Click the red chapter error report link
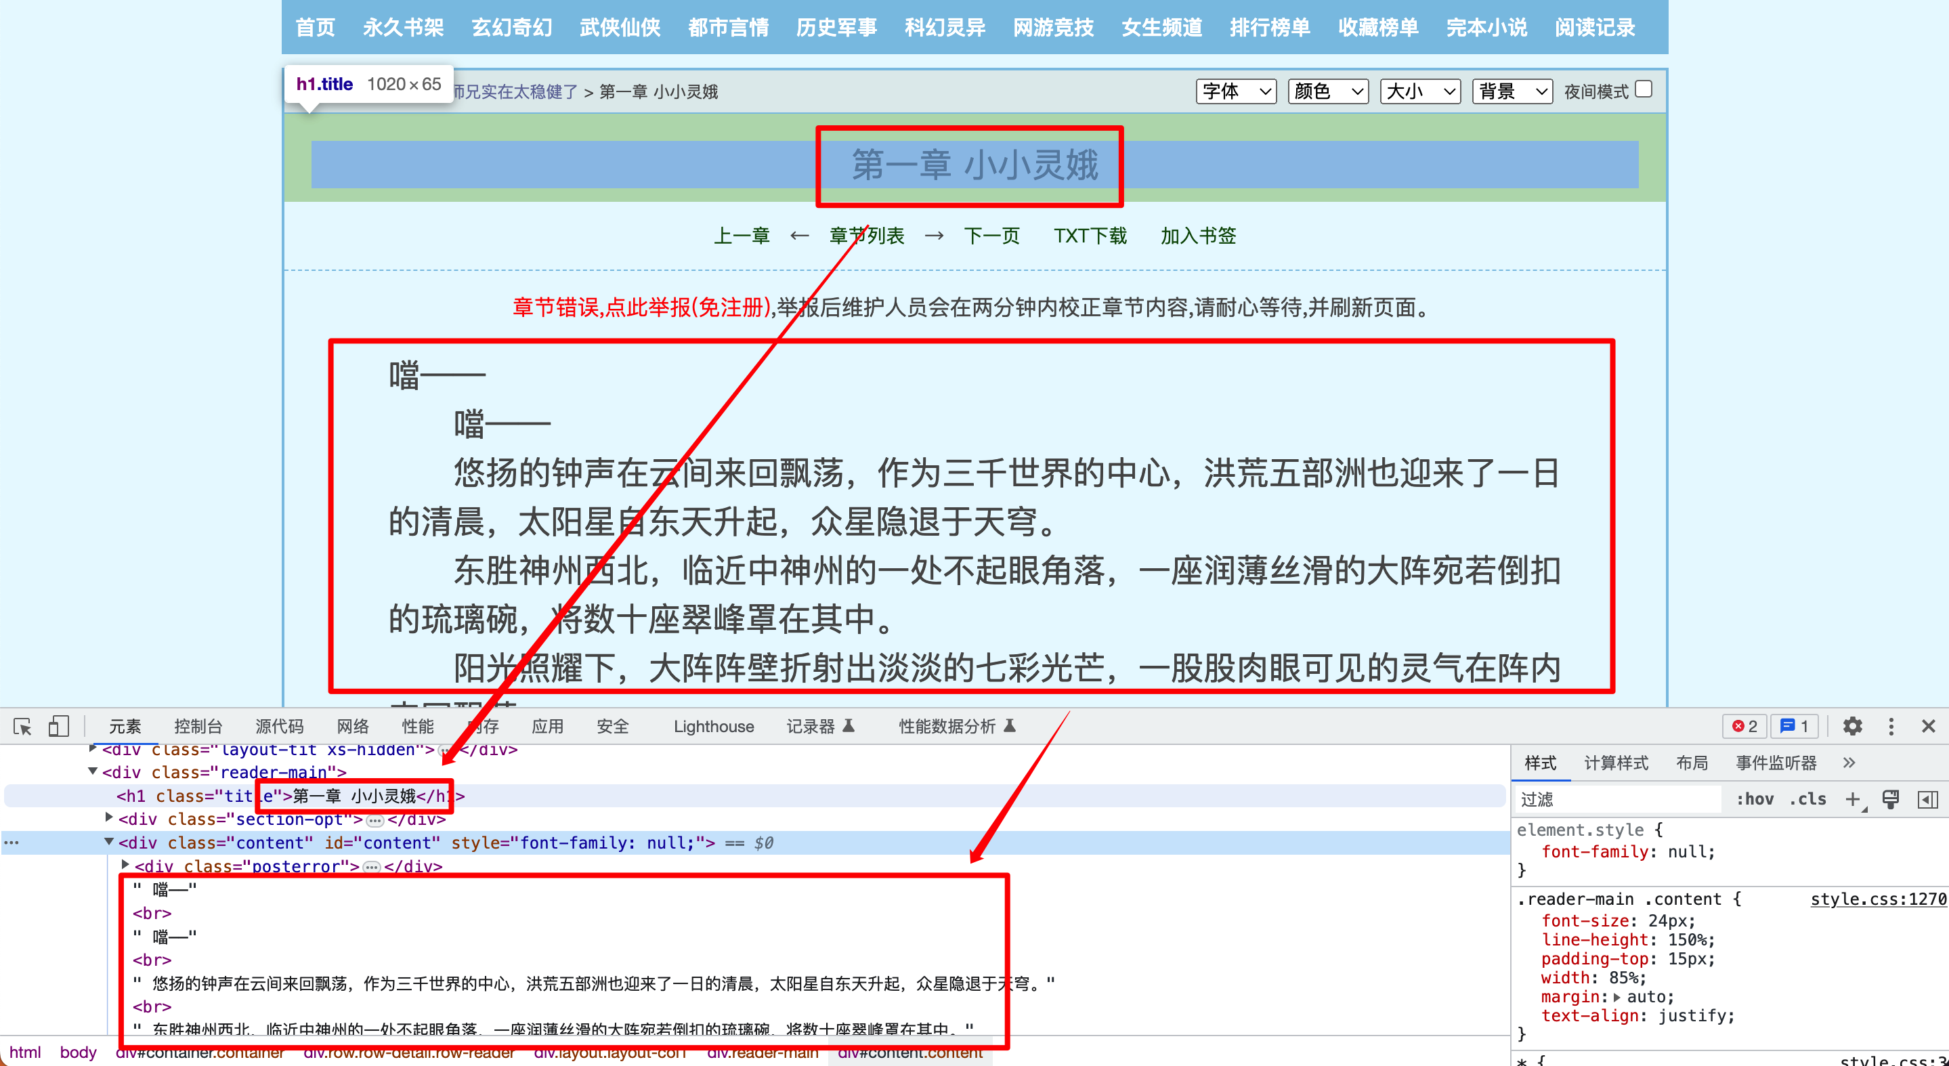The image size is (1949, 1066). (641, 307)
